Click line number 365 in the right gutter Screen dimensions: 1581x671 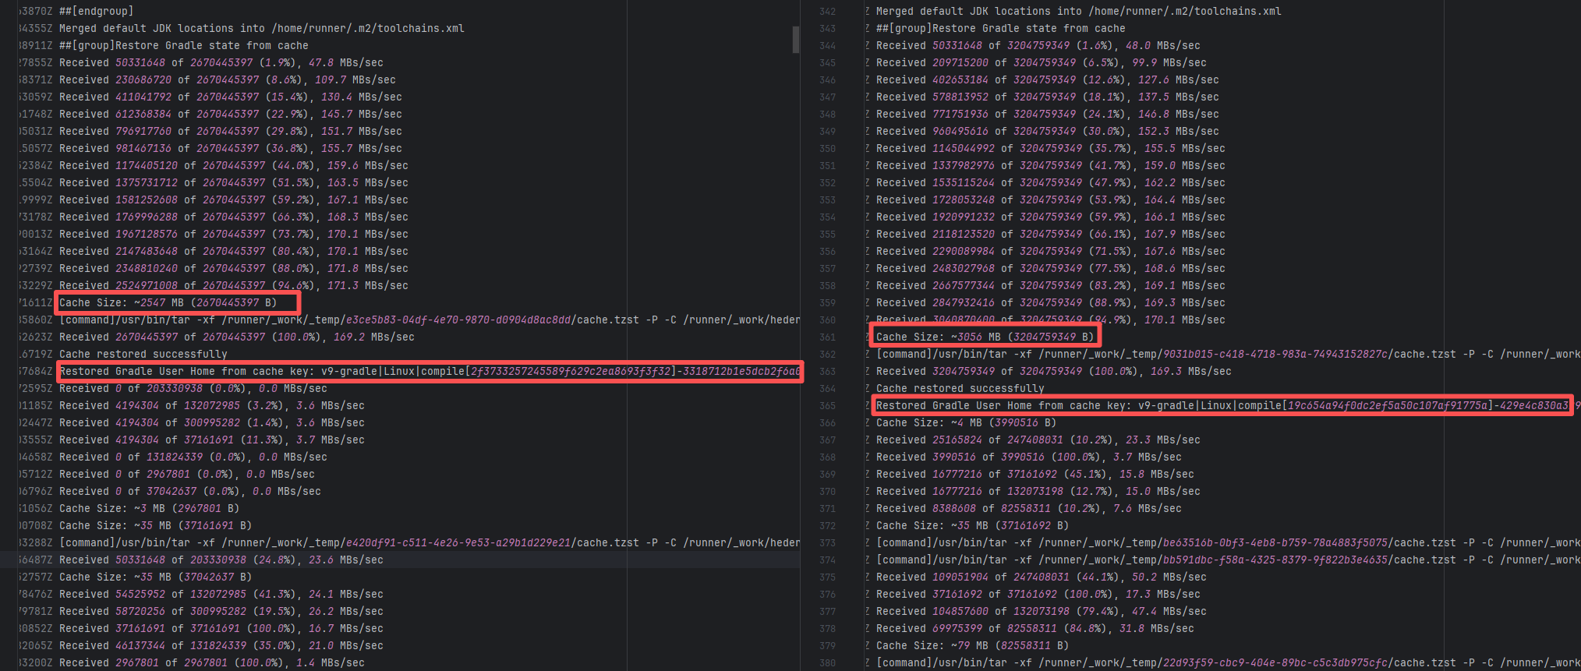827,406
